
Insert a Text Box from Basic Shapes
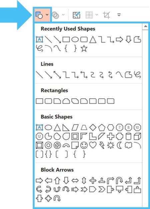(x=39, y=127)
